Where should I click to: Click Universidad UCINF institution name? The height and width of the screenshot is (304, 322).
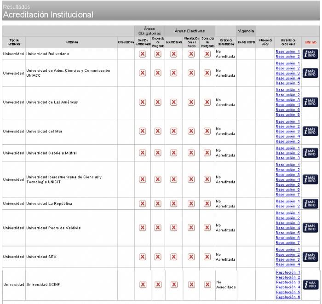pos(43,285)
